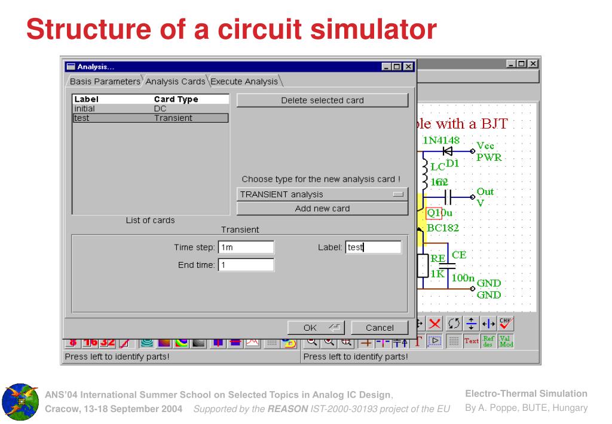The width and height of the screenshot is (612, 424).
Task: Click the 'Label' column header
Action: tap(86, 99)
